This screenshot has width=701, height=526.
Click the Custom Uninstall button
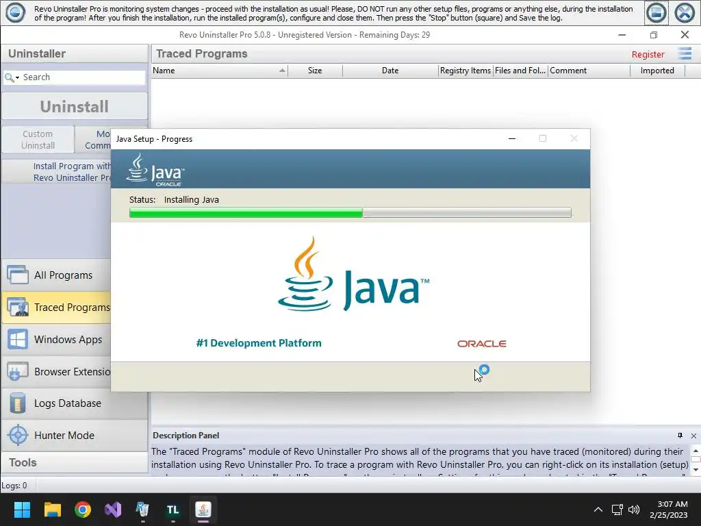38,140
